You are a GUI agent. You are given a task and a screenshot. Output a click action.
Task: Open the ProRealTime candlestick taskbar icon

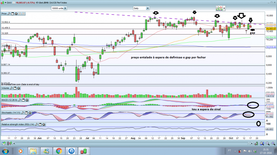pyautogui.click(x=84, y=151)
